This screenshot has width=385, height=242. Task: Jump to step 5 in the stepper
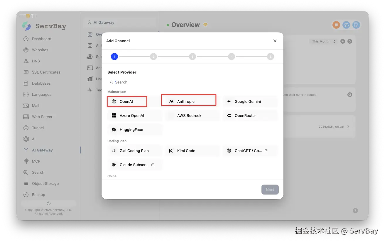[271, 57]
